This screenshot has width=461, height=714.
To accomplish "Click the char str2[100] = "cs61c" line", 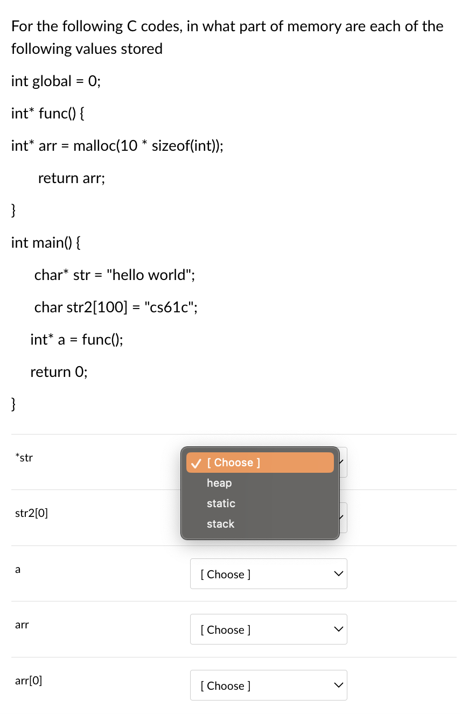I will point(116,307).
